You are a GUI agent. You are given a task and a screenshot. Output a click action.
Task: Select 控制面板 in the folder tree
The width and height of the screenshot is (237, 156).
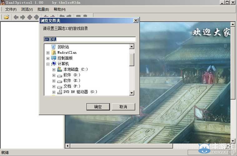click(x=65, y=58)
